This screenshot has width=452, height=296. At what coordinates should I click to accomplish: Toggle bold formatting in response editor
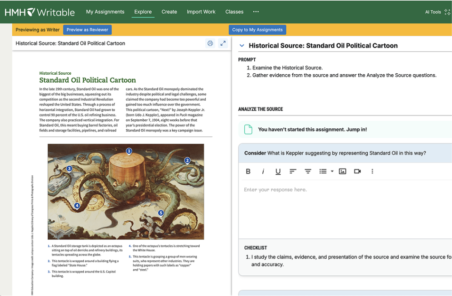[248, 171]
